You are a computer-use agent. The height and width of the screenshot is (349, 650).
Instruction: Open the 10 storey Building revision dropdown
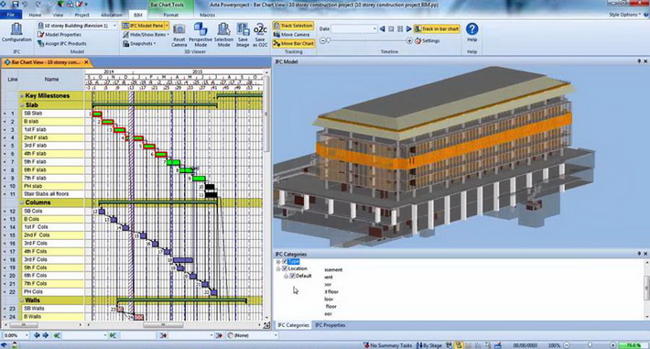pyautogui.click(x=114, y=26)
